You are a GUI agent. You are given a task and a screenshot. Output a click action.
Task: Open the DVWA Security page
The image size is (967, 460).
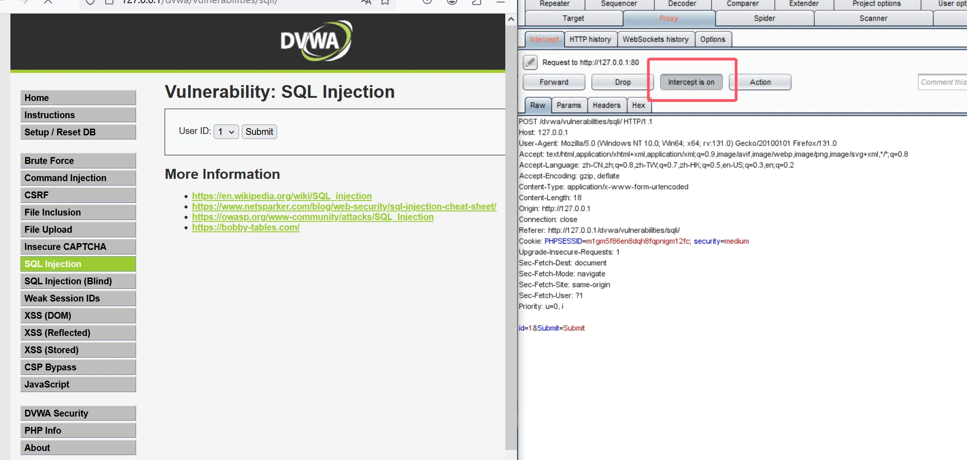pyautogui.click(x=78, y=413)
